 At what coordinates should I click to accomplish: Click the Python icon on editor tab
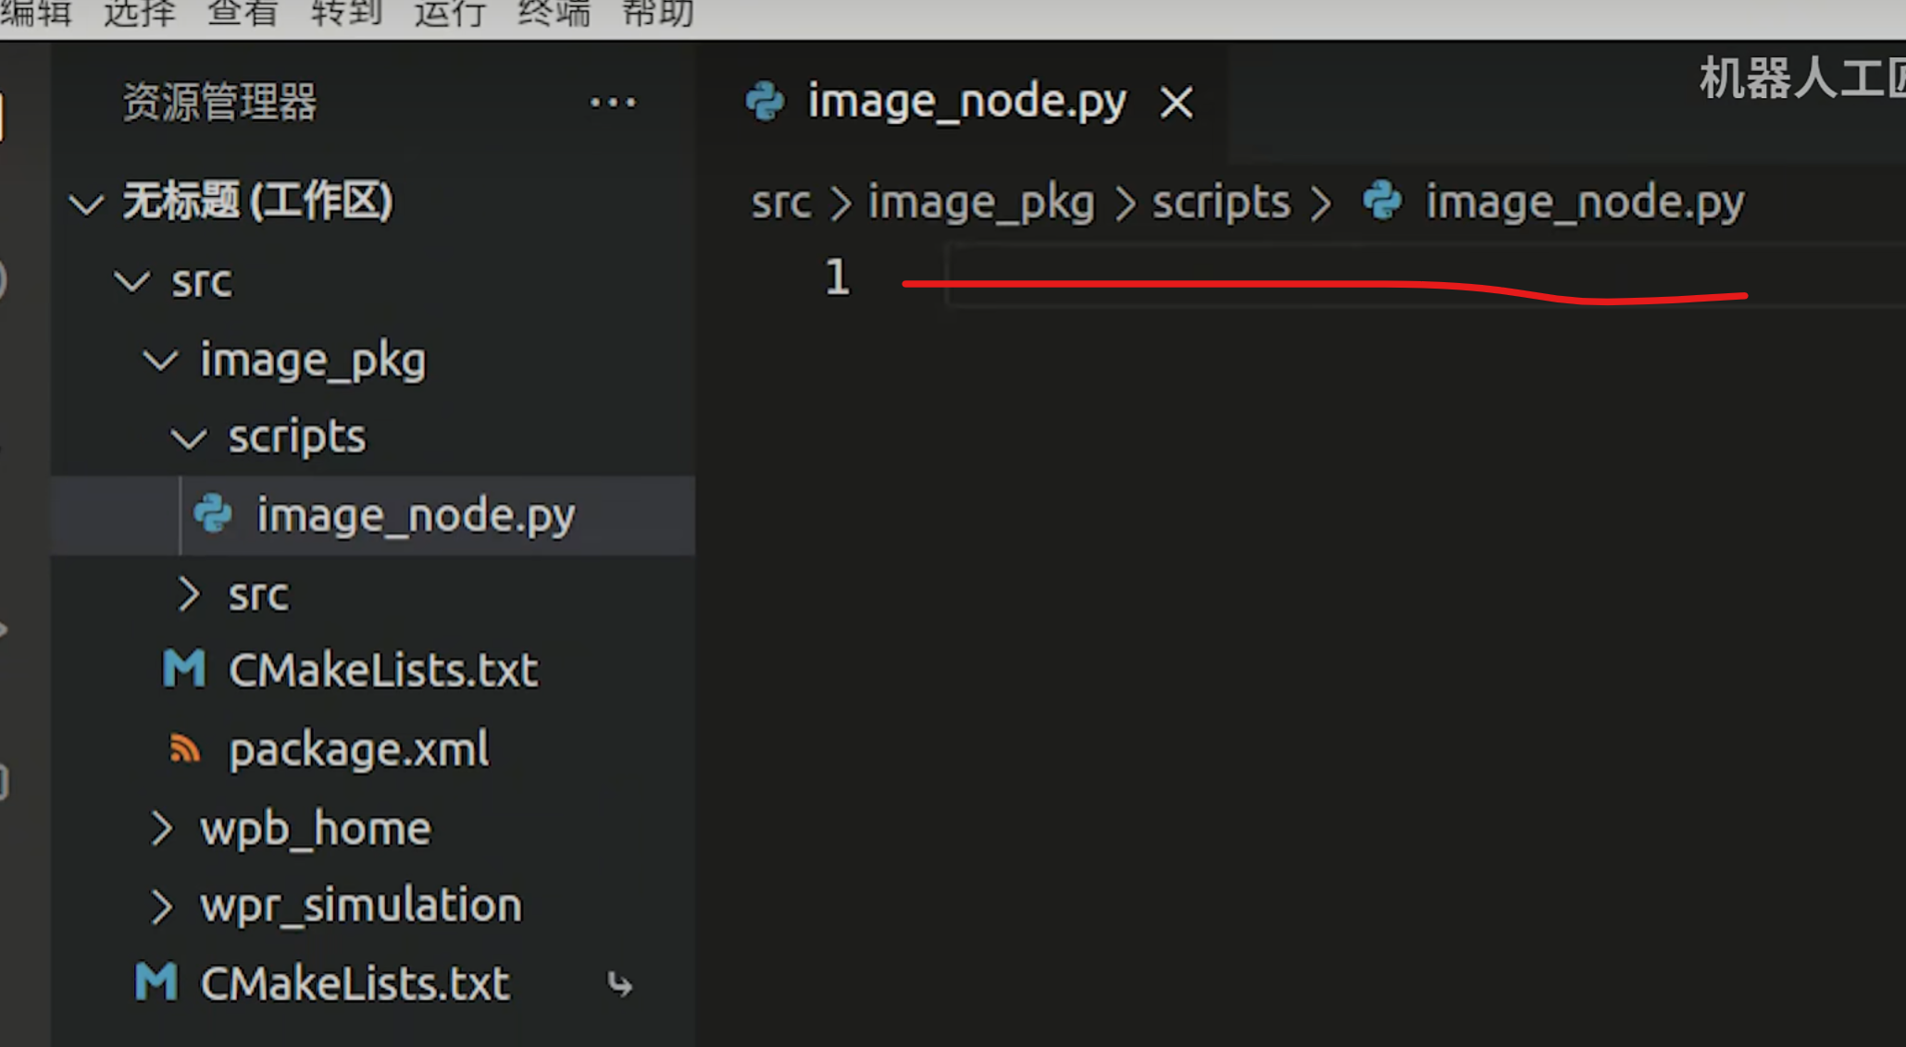[765, 101]
